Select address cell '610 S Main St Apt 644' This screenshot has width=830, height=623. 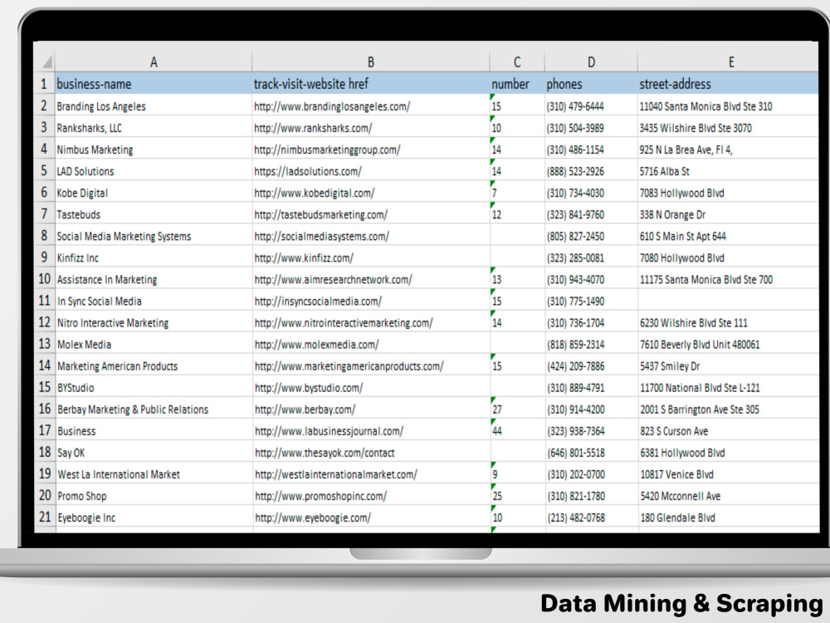point(729,236)
